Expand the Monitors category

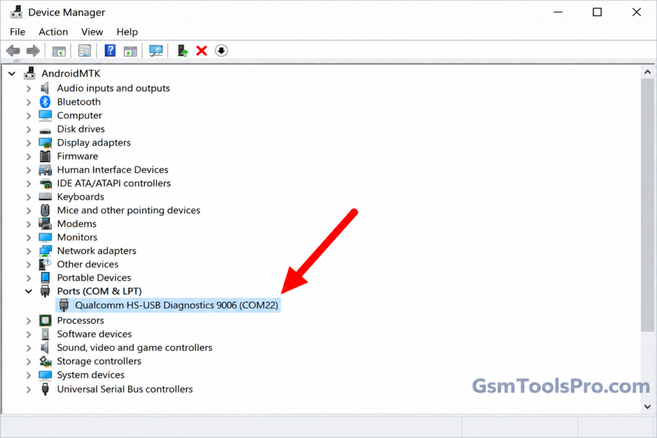click(x=28, y=237)
